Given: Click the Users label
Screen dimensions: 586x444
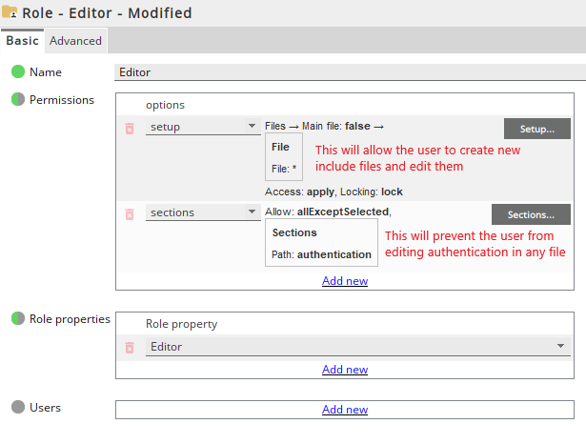Looking at the screenshot, I should pos(45,408).
